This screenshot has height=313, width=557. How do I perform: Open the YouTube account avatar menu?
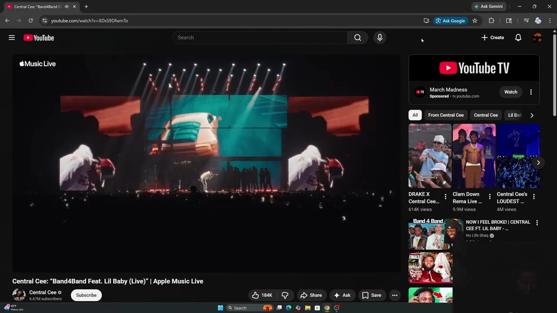pyautogui.click(x=537, y=38)
